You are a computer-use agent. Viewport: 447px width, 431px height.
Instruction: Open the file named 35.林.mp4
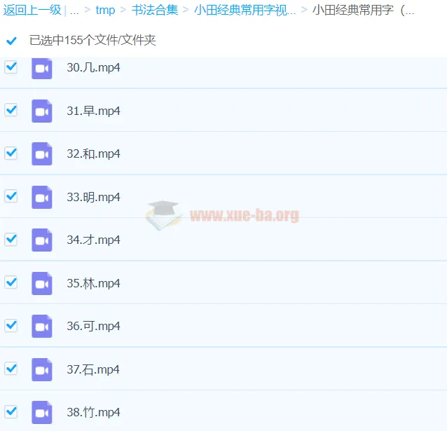click(x=93, y=283)
